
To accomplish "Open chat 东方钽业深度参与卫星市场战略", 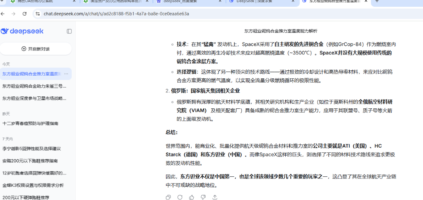I will [x=34, y=98].
